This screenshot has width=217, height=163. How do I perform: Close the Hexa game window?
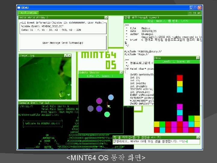coord(198,58)
